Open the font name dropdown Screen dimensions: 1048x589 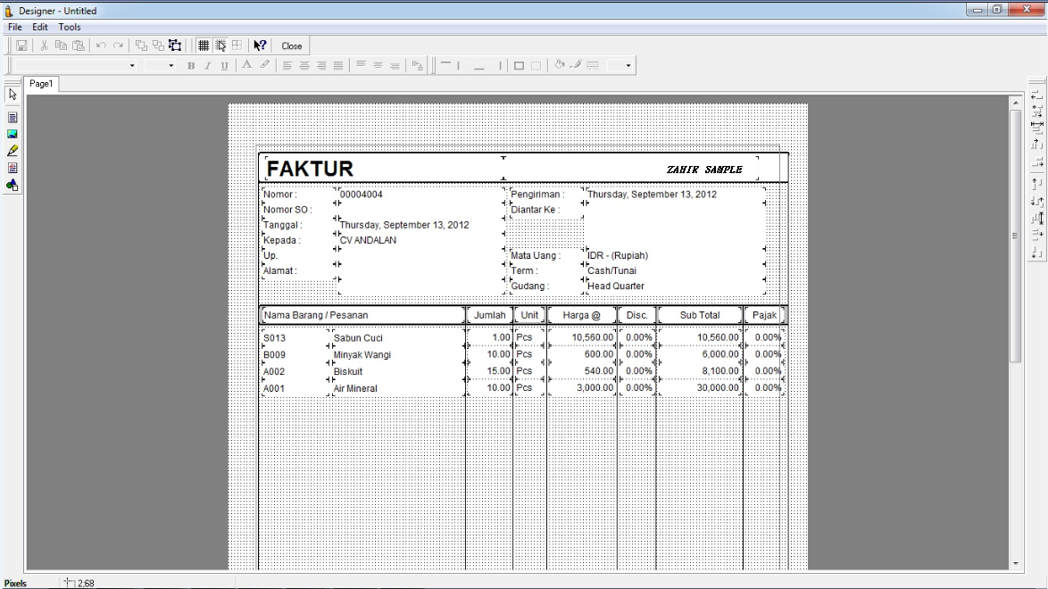pos(132,65)
